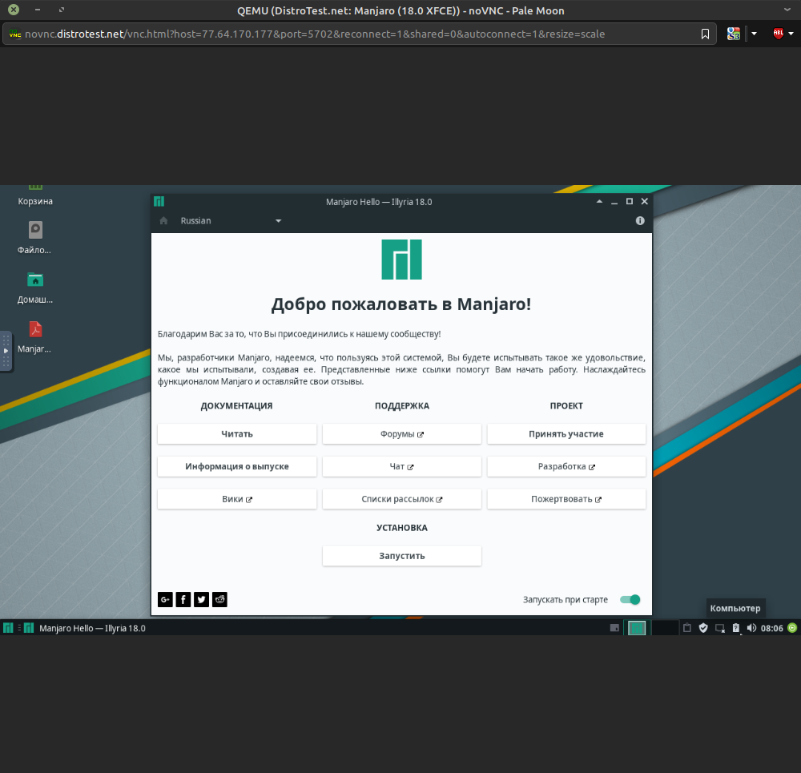This screenshot has width=801, height=773.
Task: Click the panel clock showing 08:06
Action: [x=772, y=629]
